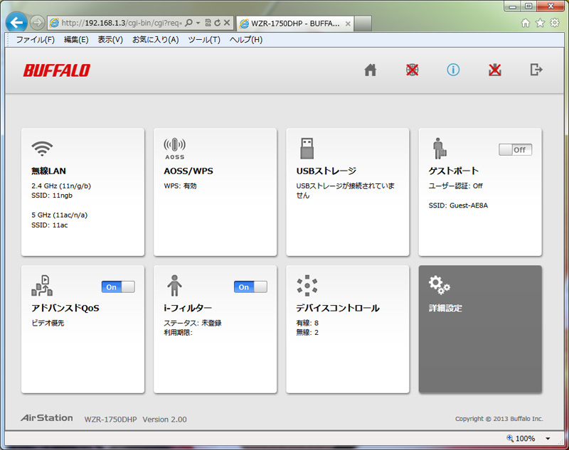The width and height of the screenshot is (569, 450).
Task: Open the デバイスコントロール tile
Action: pos(347,329)
